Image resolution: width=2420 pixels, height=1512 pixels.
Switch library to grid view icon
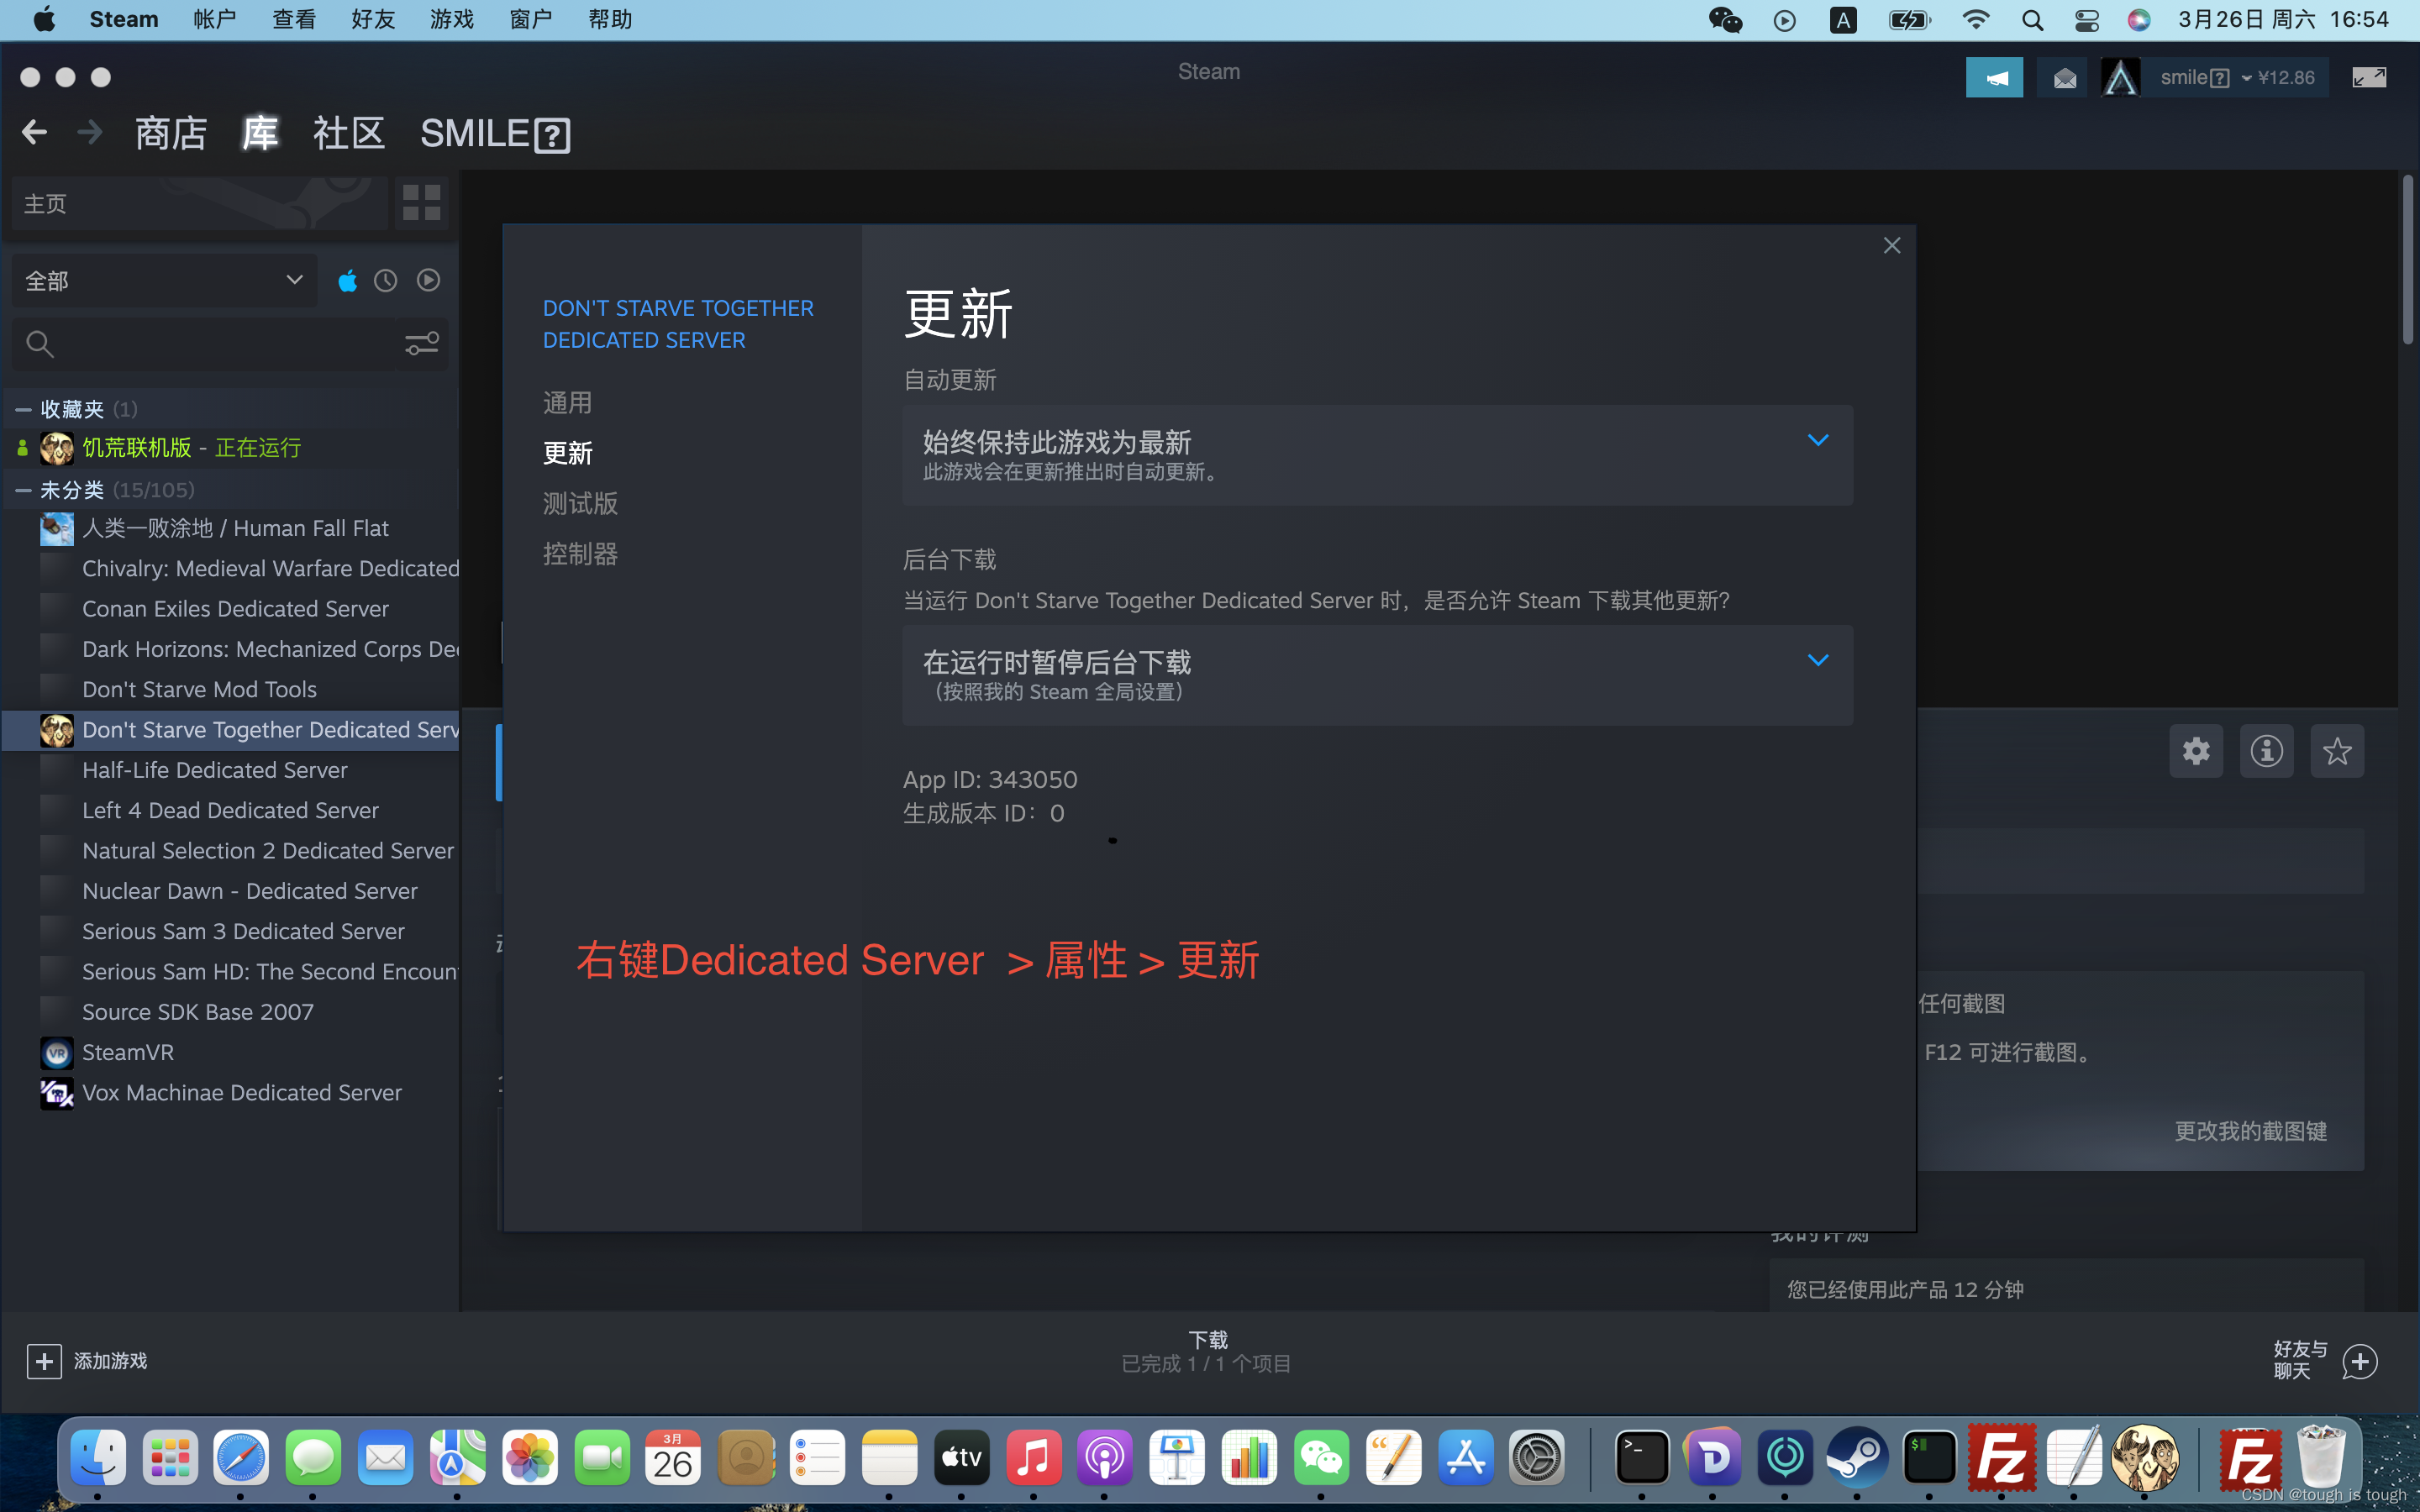click(421, 202)
